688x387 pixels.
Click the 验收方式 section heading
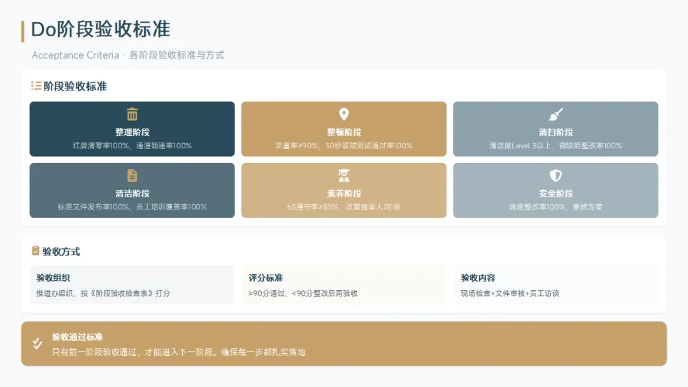click(x=61, y=251)
